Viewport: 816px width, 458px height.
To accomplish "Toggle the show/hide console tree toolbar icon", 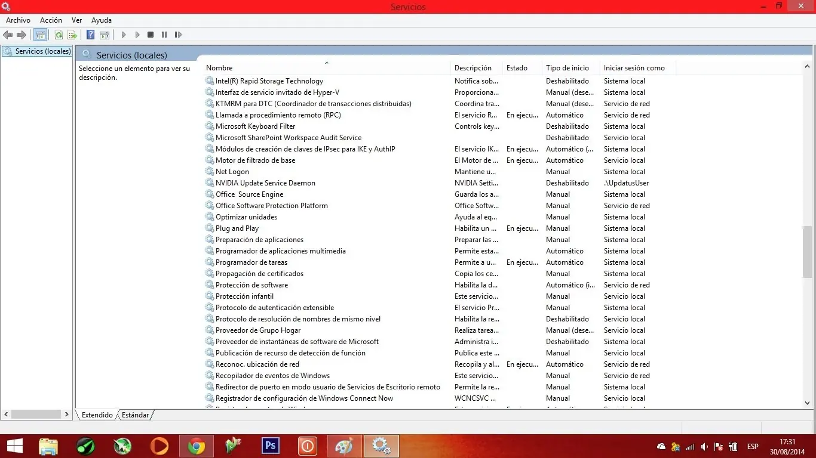I will tap(41, 35).
